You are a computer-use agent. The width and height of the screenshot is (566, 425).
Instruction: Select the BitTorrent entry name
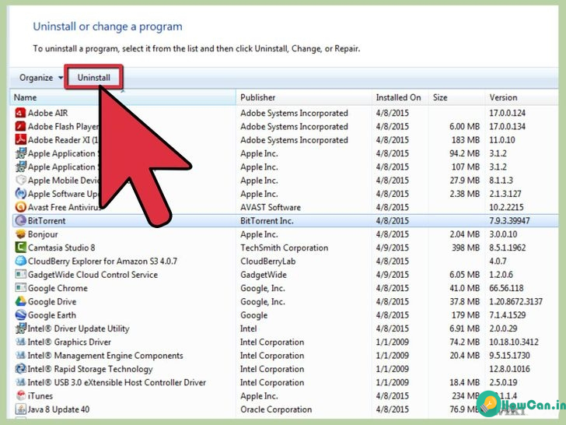(x=47, y=221)
